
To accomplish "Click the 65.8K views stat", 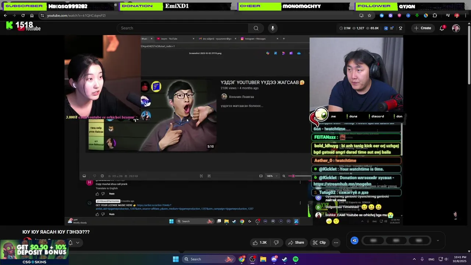I will 372,28.
